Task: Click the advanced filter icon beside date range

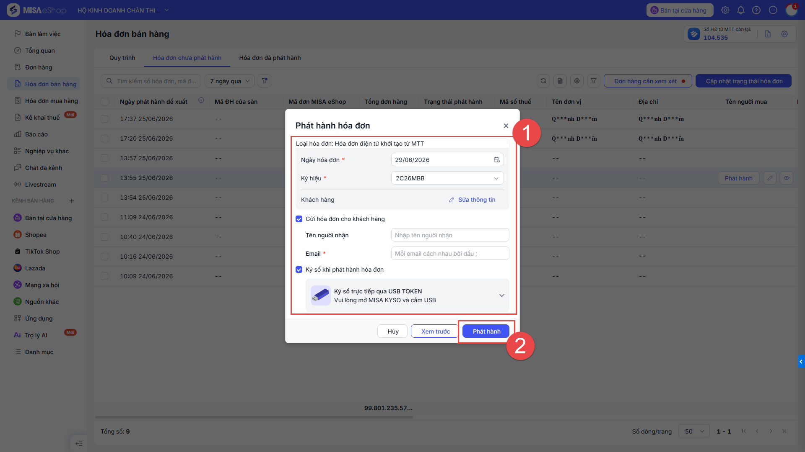Action: click(265, 81)
